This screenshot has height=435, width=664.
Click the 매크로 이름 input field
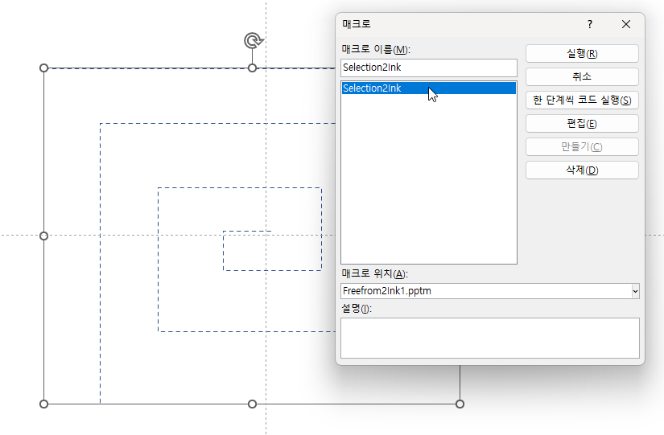tap(428, 68)
